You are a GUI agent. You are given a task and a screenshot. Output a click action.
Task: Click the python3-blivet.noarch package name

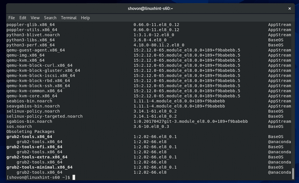33,35
